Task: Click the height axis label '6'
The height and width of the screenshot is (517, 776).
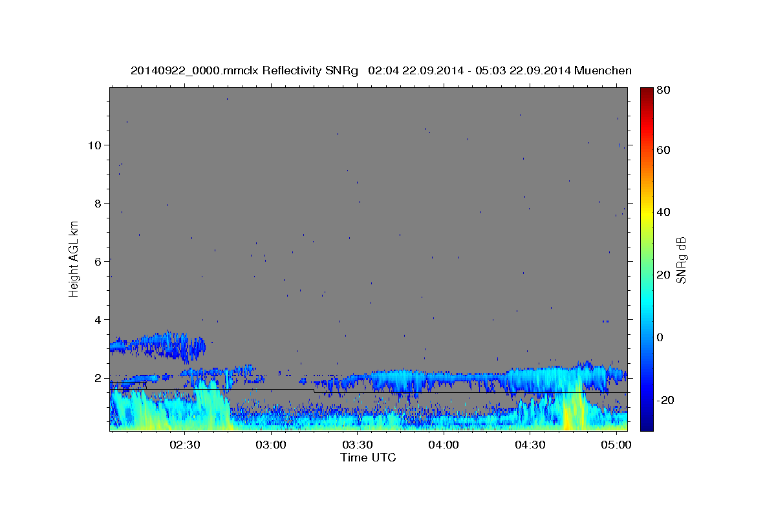Action: pyautogui.click(x=98, y=261)
